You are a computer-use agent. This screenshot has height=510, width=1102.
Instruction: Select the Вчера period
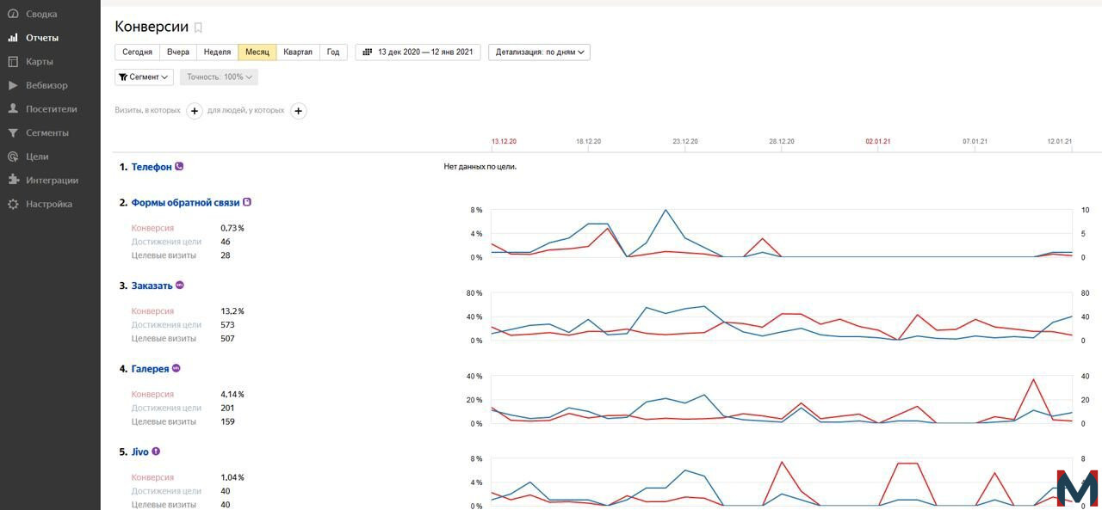(x=178, y=52)
